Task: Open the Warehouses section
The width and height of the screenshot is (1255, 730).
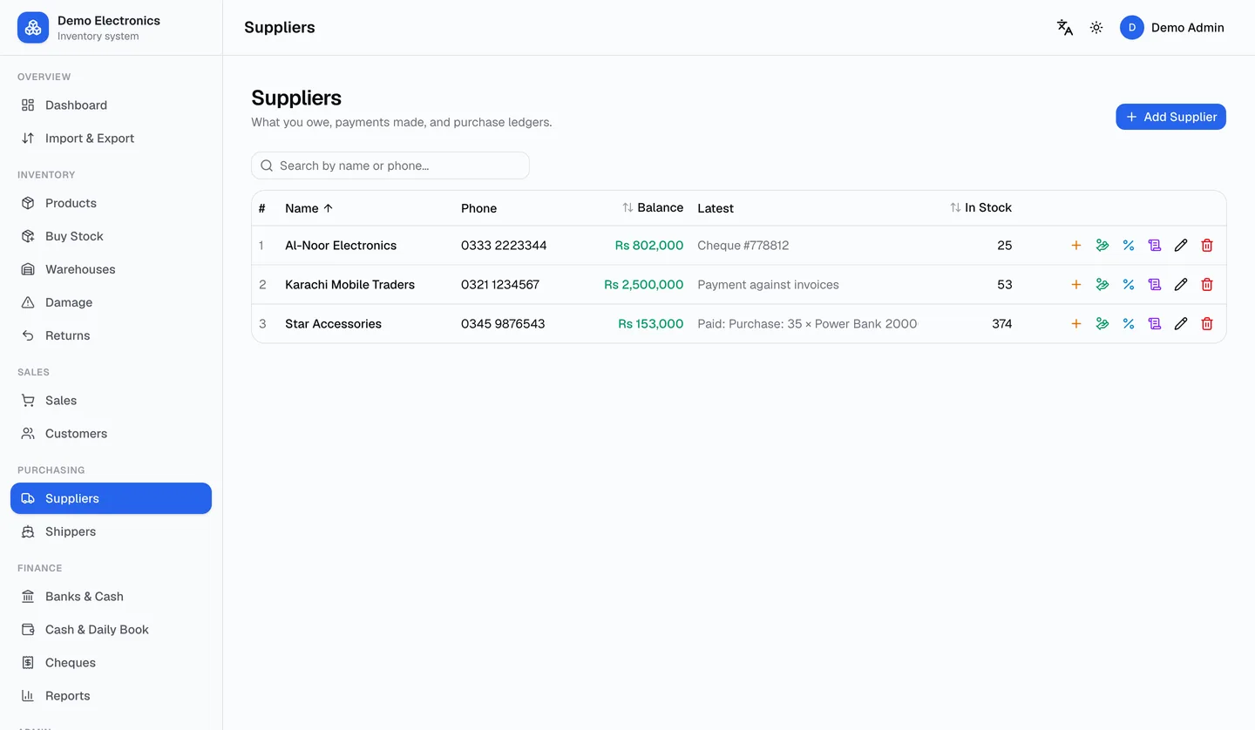Action: [x=111, y=269]
